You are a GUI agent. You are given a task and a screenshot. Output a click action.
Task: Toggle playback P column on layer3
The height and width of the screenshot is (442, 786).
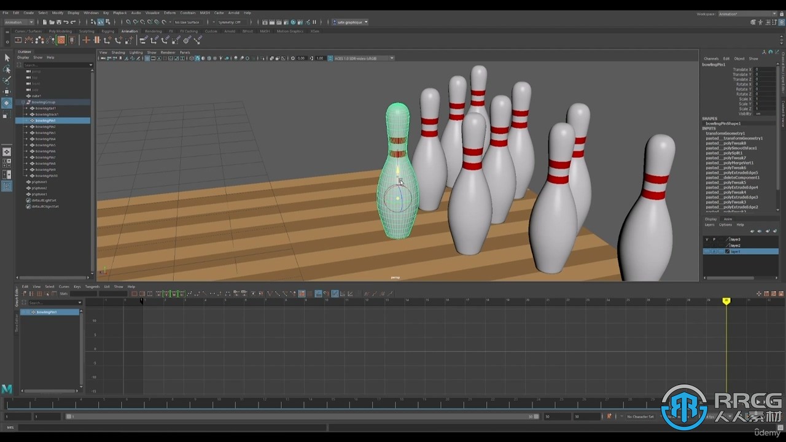click(714, 239)
